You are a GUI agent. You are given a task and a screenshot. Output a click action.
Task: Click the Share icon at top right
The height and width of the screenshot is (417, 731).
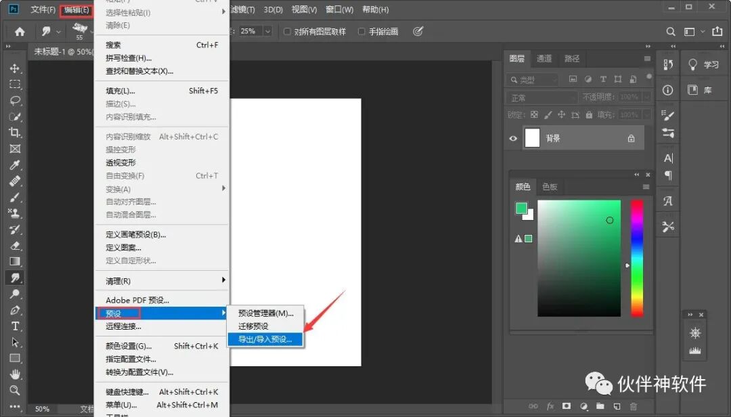[x=717, y=31]
